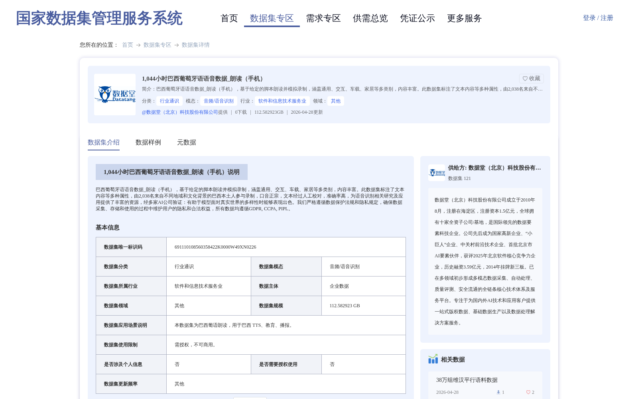
Task: Click the 是否涉及个人信息 label cell
Action: (x=131, y=364)
